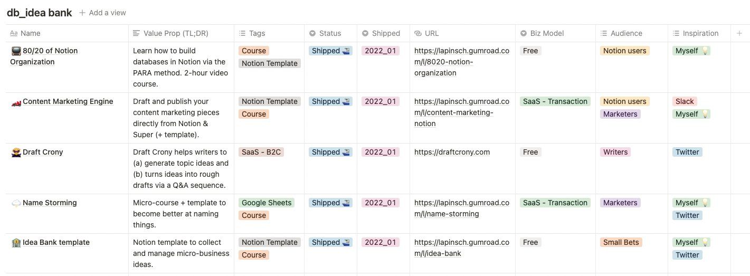Open the draftcrony.com link

coord(452,152)
